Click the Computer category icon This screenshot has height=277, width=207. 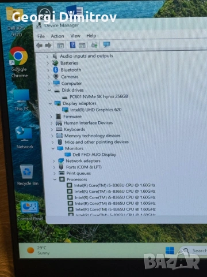(x=56, y=83)
